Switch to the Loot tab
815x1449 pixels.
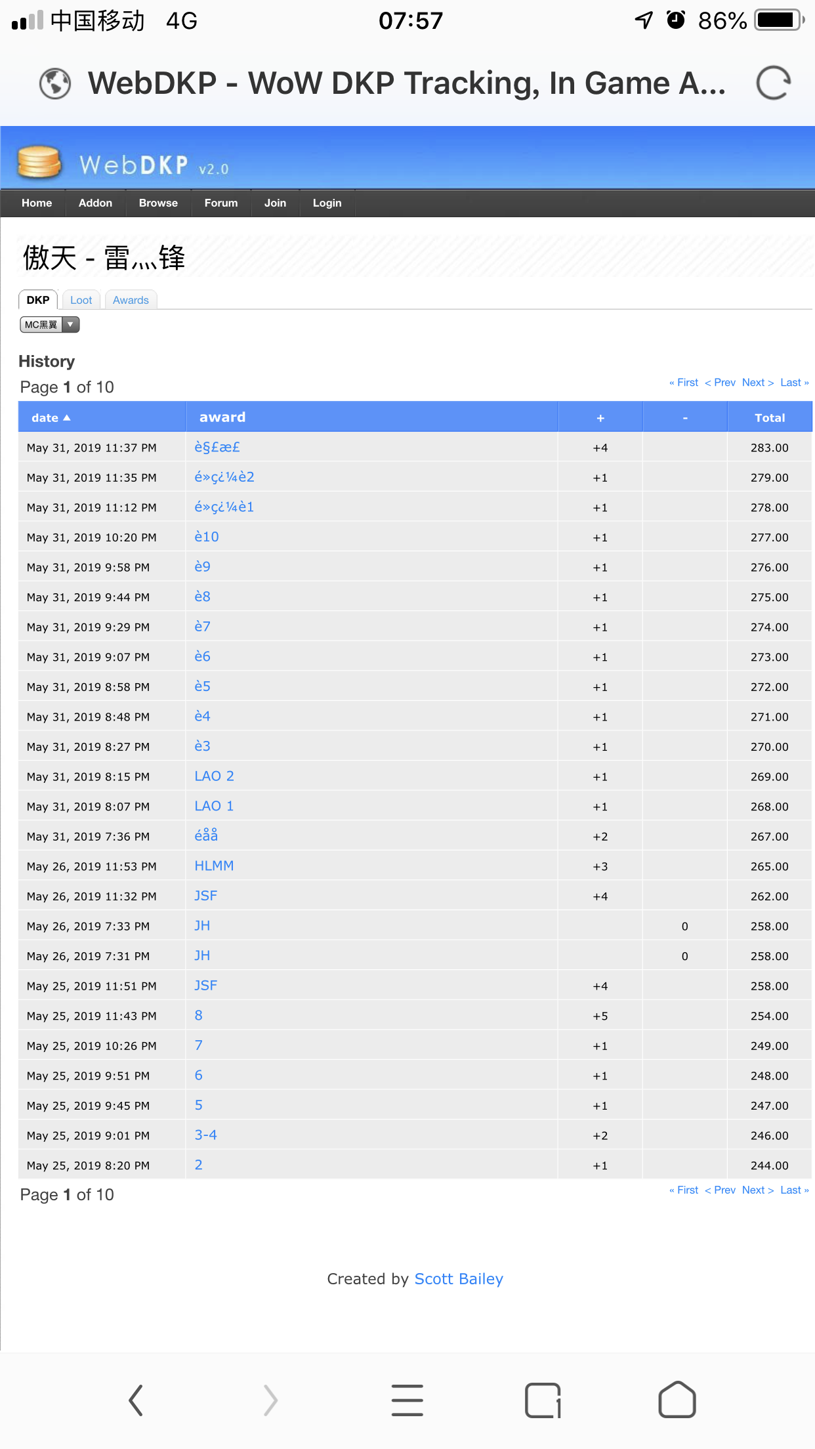point(81,300)
